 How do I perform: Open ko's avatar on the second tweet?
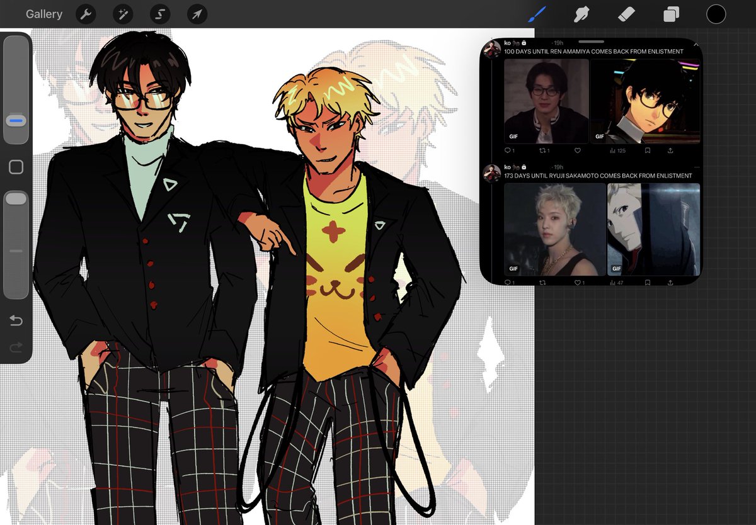(492, 172)
